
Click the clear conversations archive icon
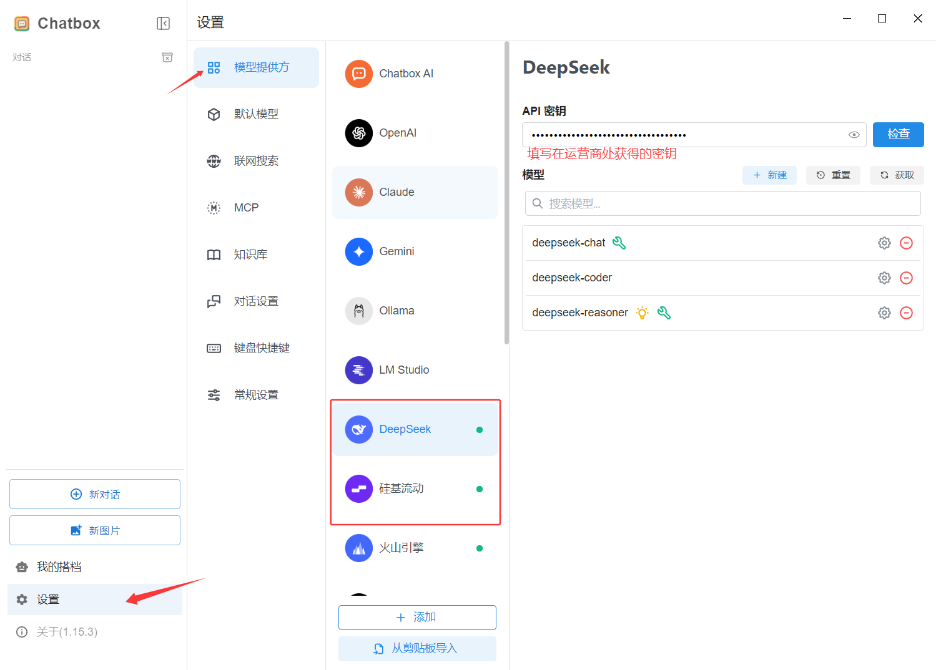pos(167,57)
